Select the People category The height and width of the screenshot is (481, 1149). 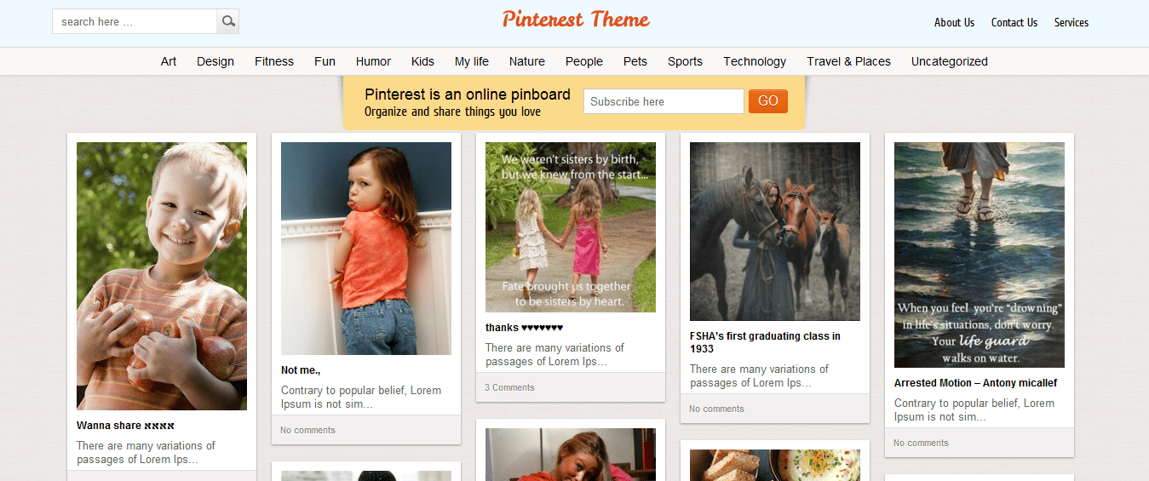tap(584, 61)
